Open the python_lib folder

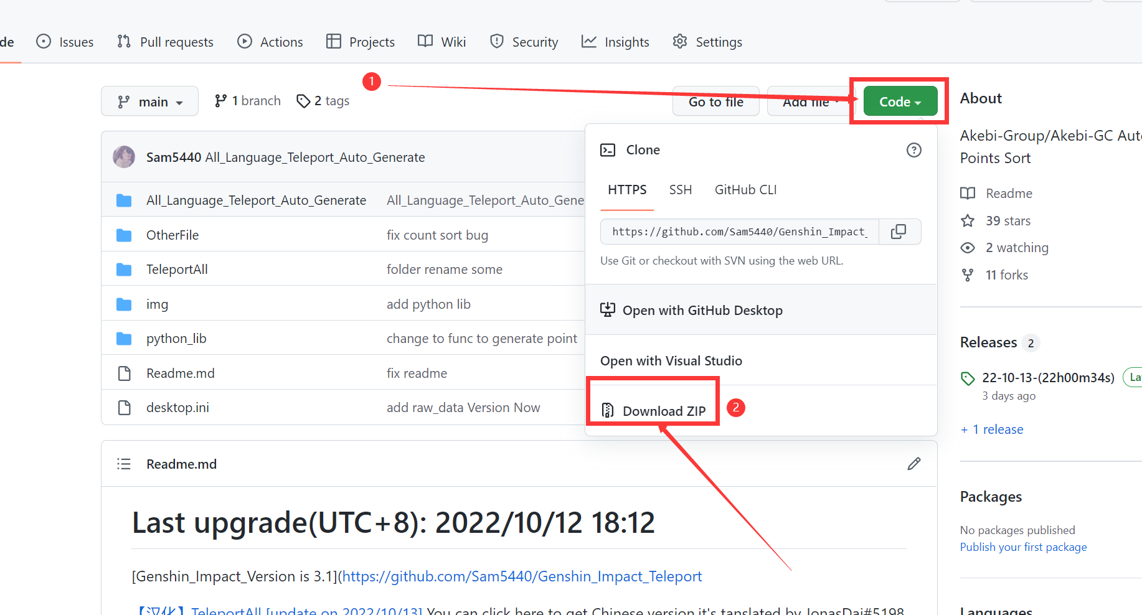176,339
